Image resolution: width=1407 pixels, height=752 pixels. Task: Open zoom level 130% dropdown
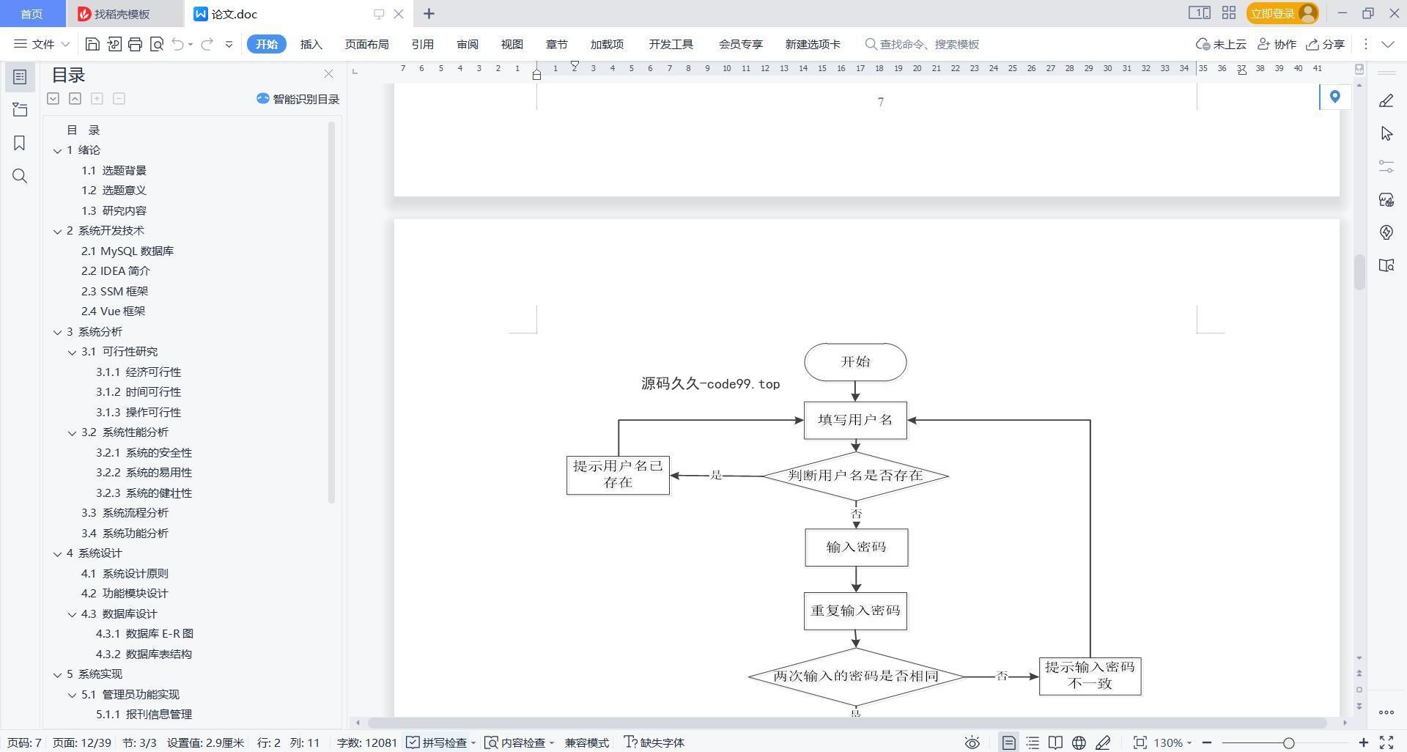[x=1173, y=742]
